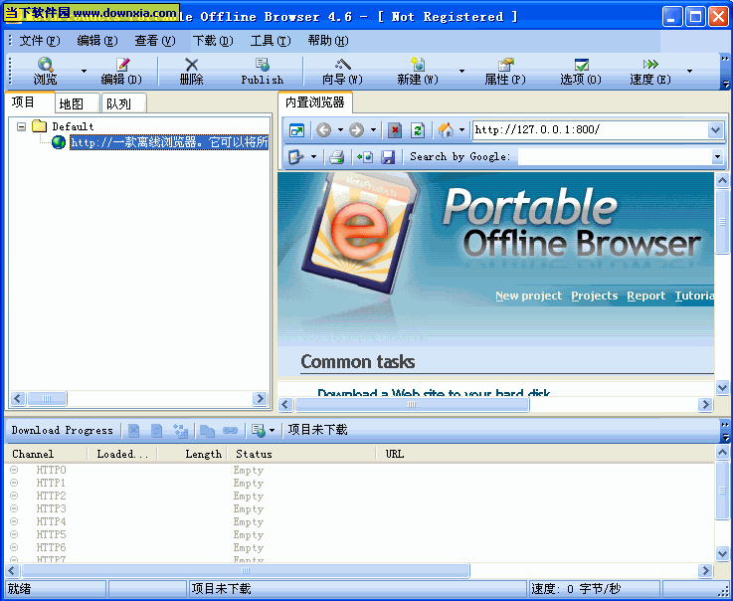Click the globe icon of the project entry
Viewport: 733px width, 601px height.
point(59,142)
